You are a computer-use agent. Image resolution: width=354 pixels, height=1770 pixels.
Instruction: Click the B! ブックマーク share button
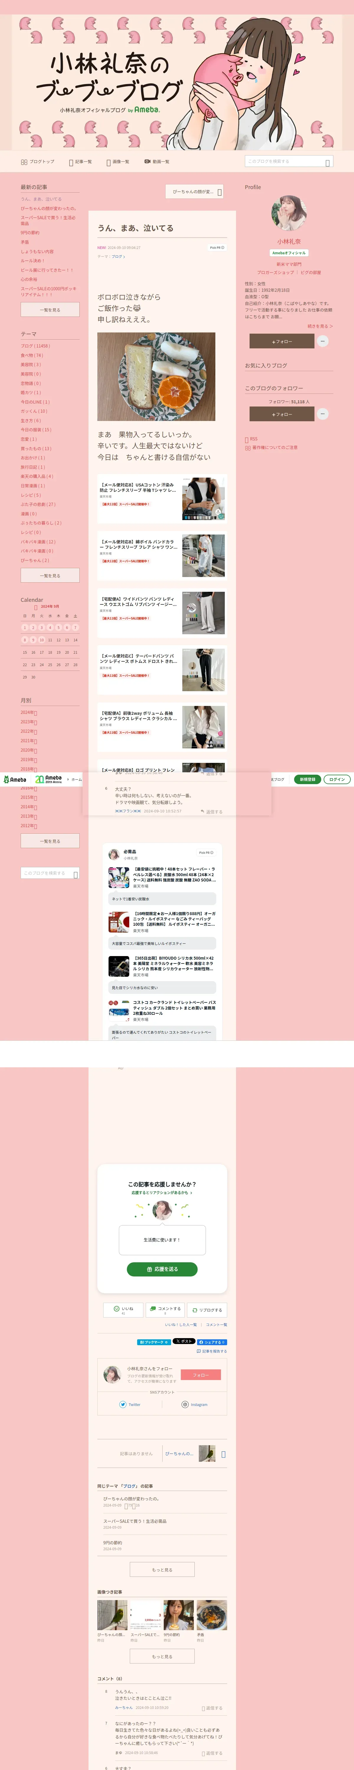pyautogui.click(x=154, y=1342)
